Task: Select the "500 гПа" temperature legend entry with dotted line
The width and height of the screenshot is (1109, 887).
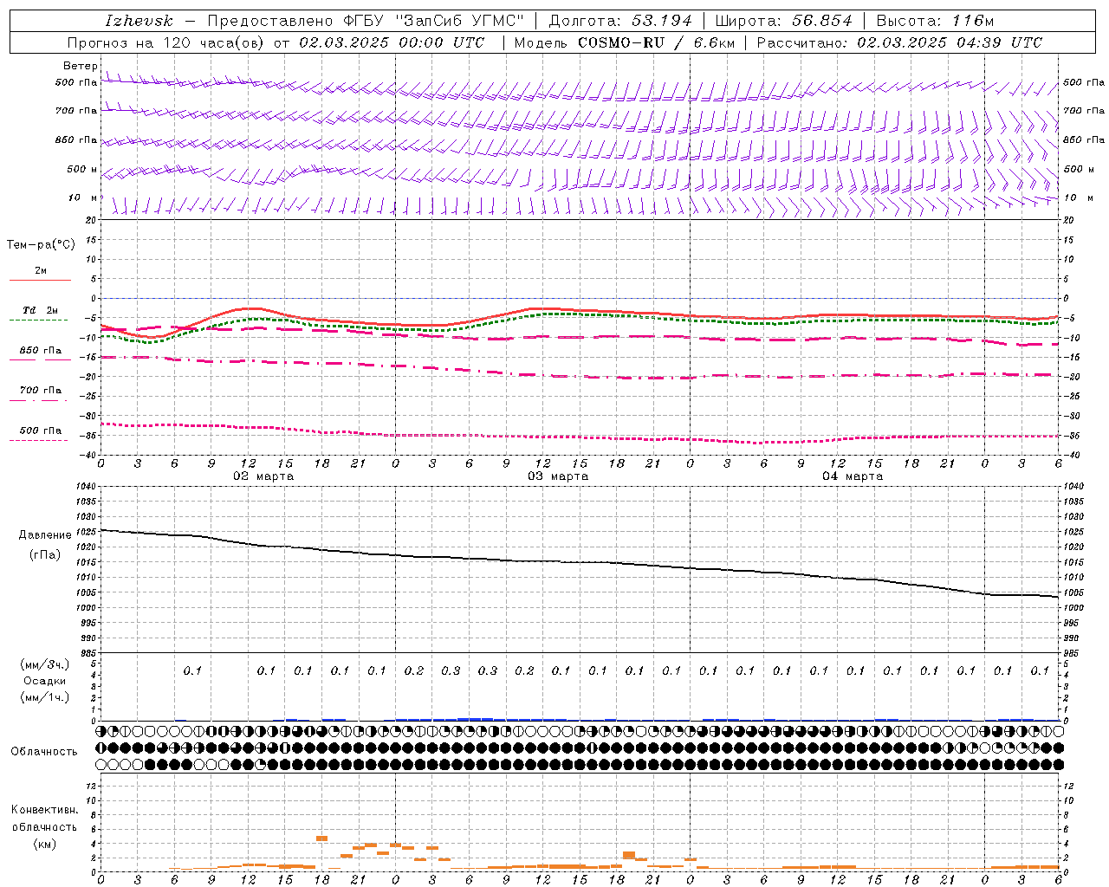Action: (40, 431)
